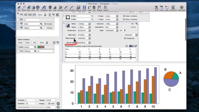Add a Label command
This screenshot has width=199, height=112.
click(90, 8)
